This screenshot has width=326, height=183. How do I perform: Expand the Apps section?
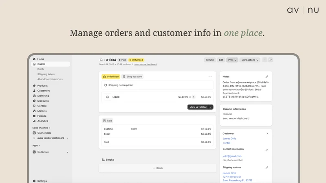pyautogui.click(x=36, y=146)
